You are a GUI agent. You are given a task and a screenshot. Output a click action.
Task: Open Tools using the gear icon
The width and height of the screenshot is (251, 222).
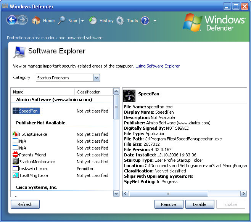point(120,21)
